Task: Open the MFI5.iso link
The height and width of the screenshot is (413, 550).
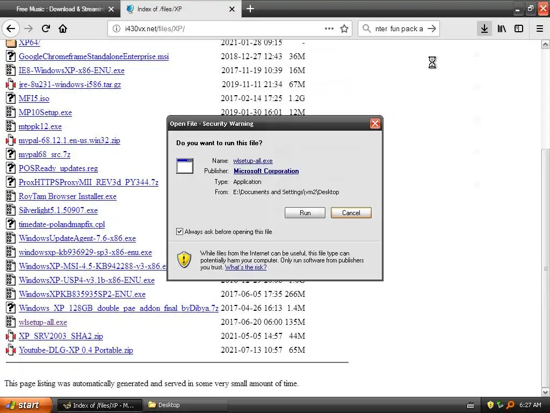Action: tap(34, 98)
